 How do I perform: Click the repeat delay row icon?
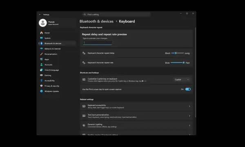pyautogui.click(x=84, y=53)
